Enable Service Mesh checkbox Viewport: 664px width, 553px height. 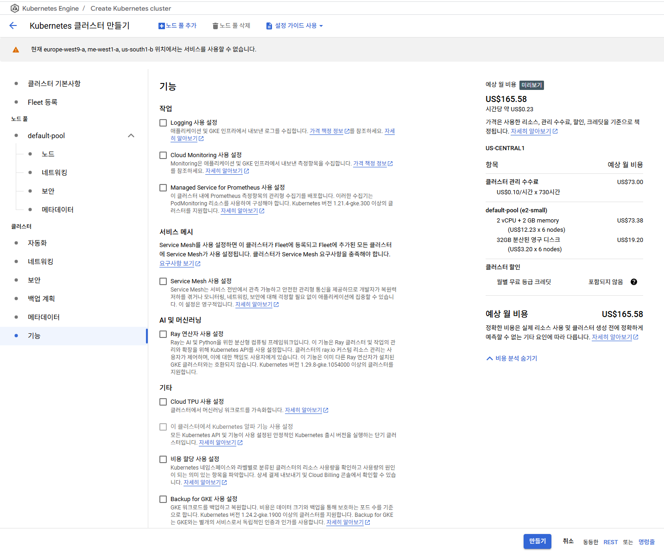coord(163,281)
